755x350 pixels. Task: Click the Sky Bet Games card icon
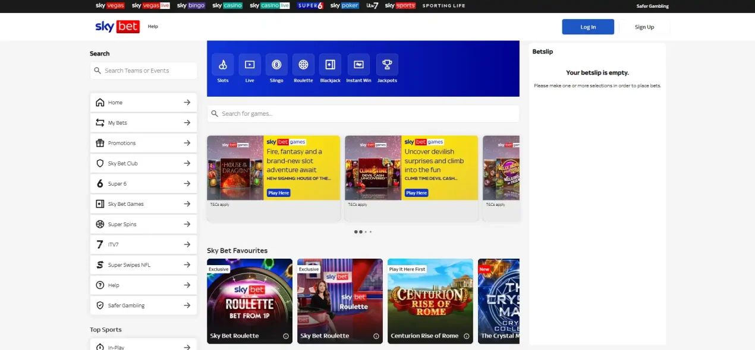point(100,204)
